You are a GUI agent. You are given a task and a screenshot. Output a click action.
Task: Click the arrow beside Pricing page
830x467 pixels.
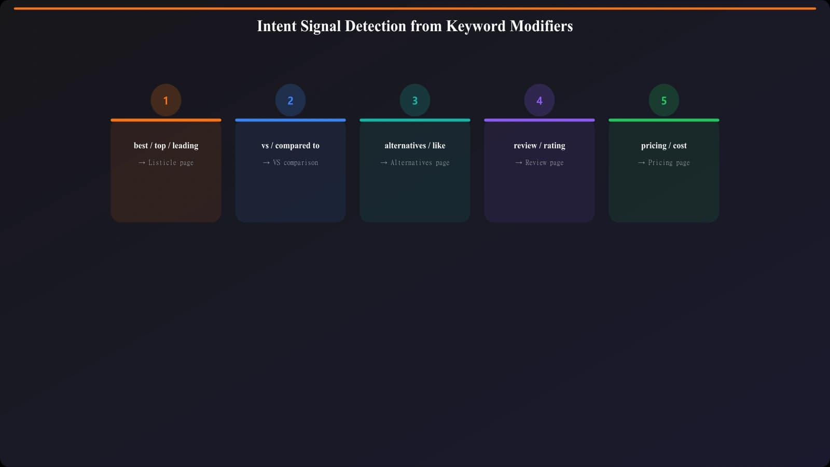tap(664, 162)
